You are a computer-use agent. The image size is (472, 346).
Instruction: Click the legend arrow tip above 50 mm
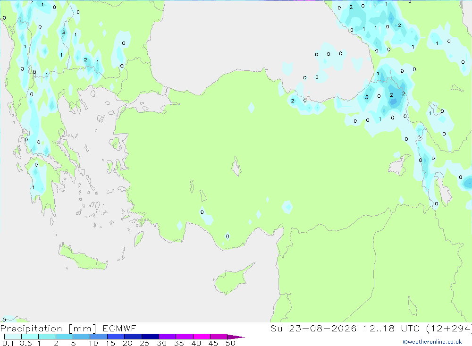[236, 337]
